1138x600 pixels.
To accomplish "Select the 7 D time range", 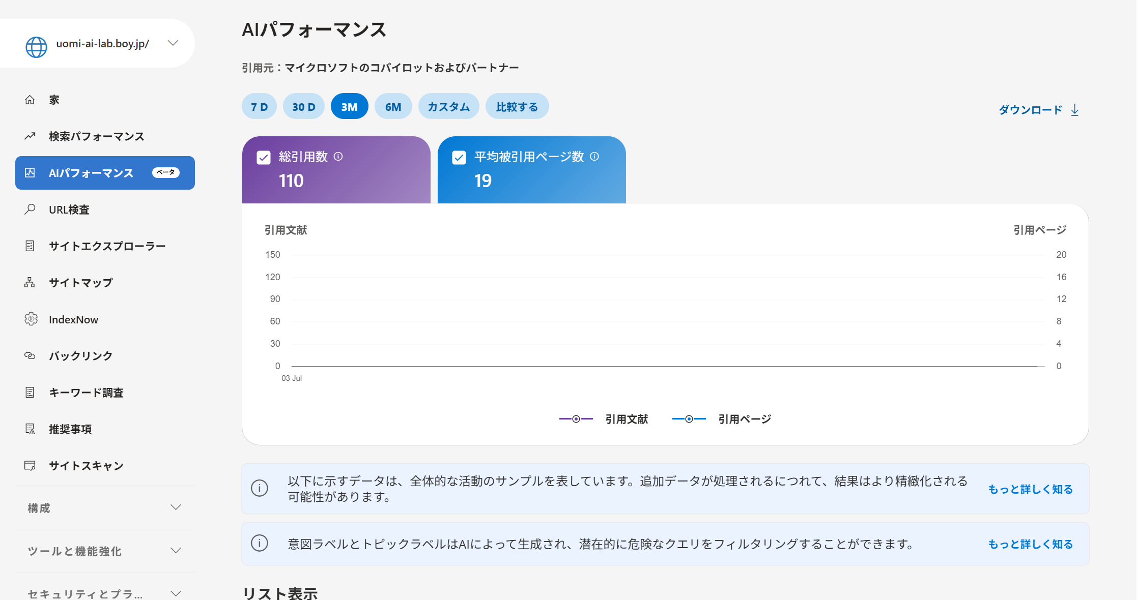I will click(259, 107).
